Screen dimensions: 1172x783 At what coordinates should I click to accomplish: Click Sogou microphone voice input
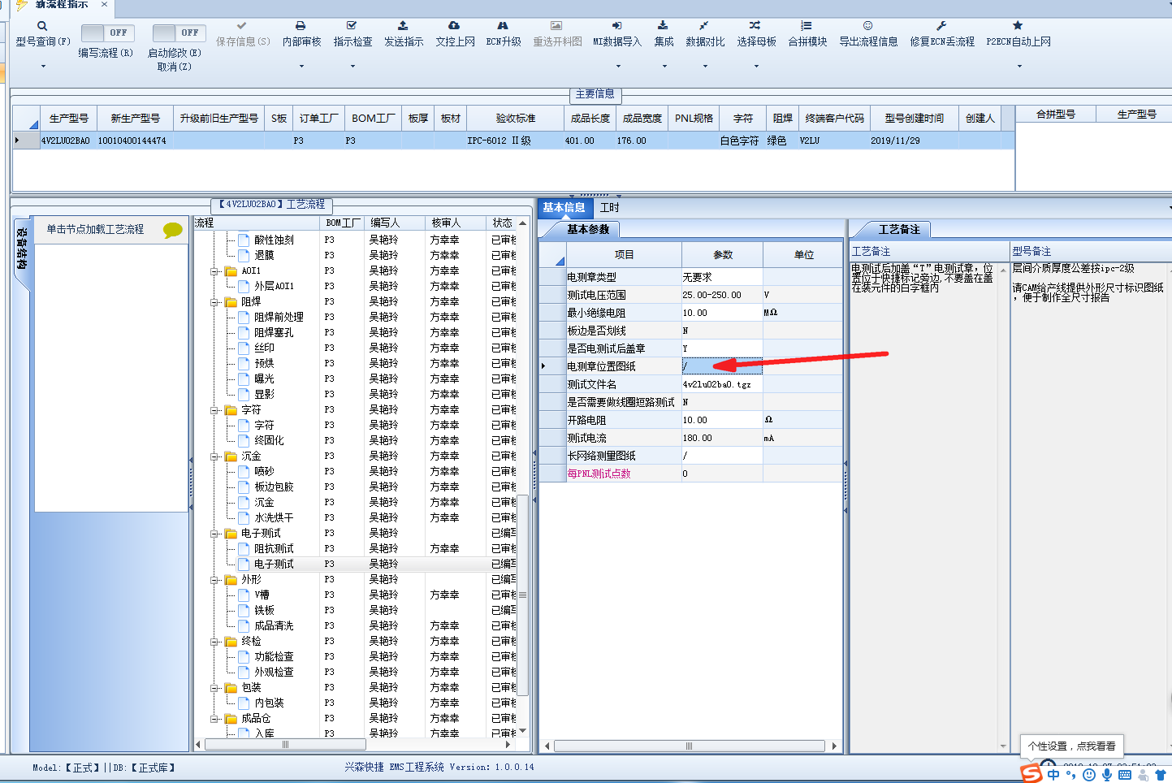(x=1107, y=775)
